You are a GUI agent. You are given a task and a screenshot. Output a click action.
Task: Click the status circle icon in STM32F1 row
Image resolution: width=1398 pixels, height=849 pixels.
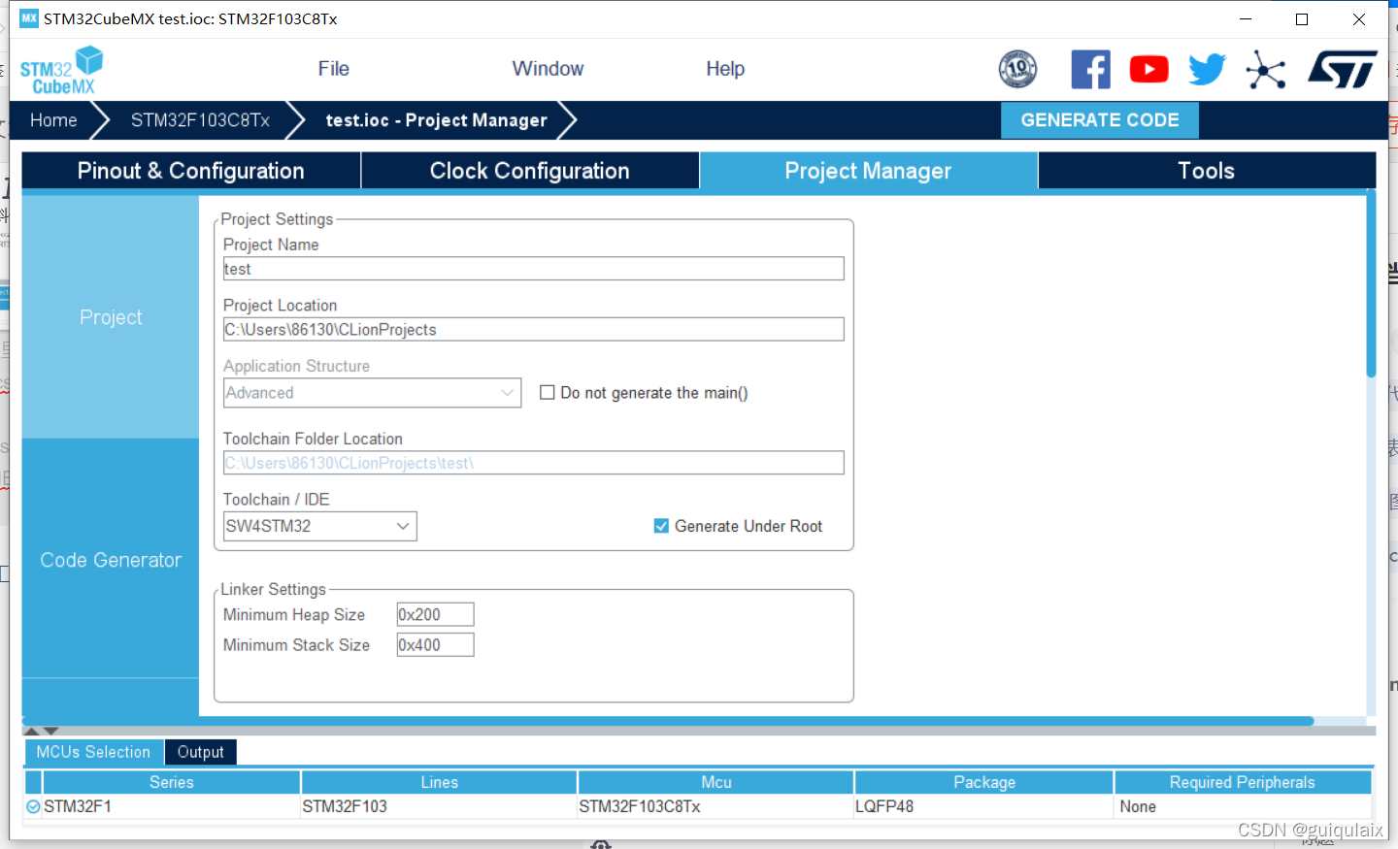click(x=33, y=806)
